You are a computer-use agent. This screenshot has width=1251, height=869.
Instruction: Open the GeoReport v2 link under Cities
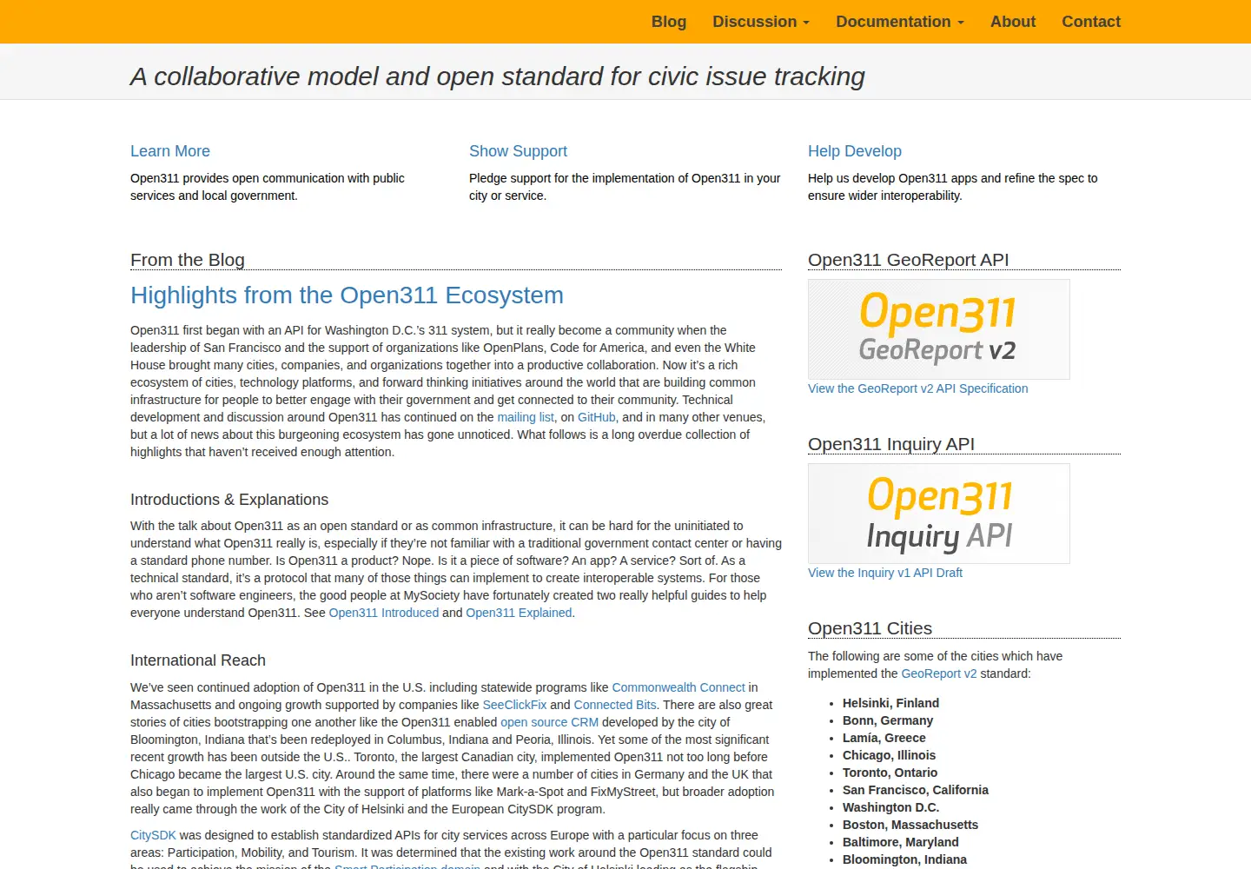pos(939,673)
